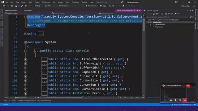
Task: Expand the BufferHeight property outline
Action: tap(25, 64)
